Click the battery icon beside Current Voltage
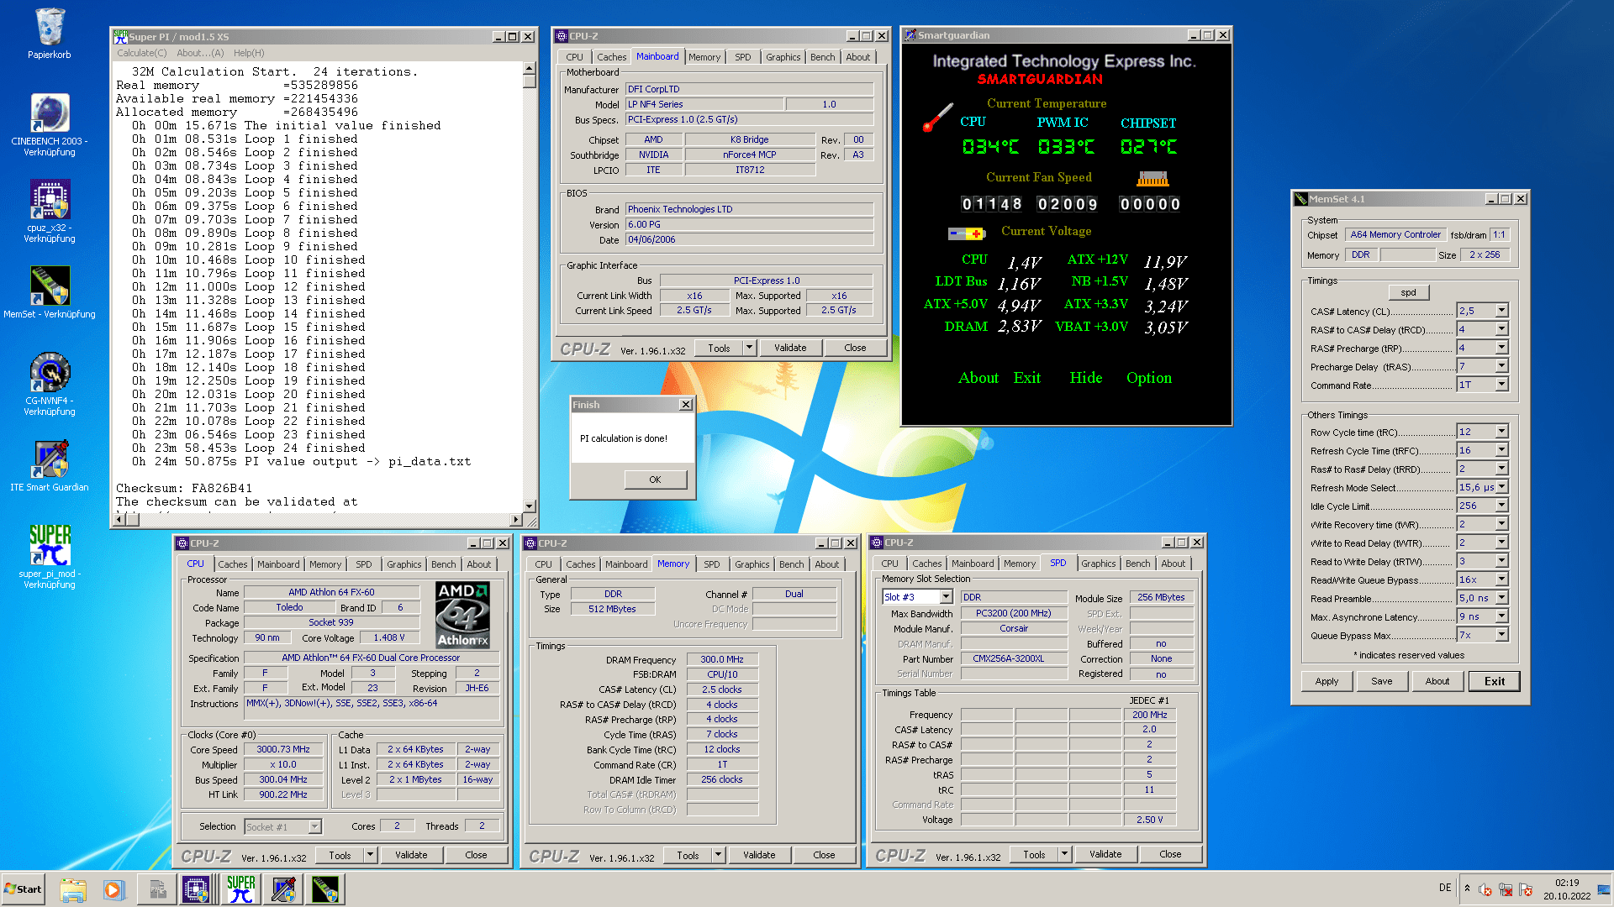This screenshot has height=907, width=1614. click(x=966, y=233)
